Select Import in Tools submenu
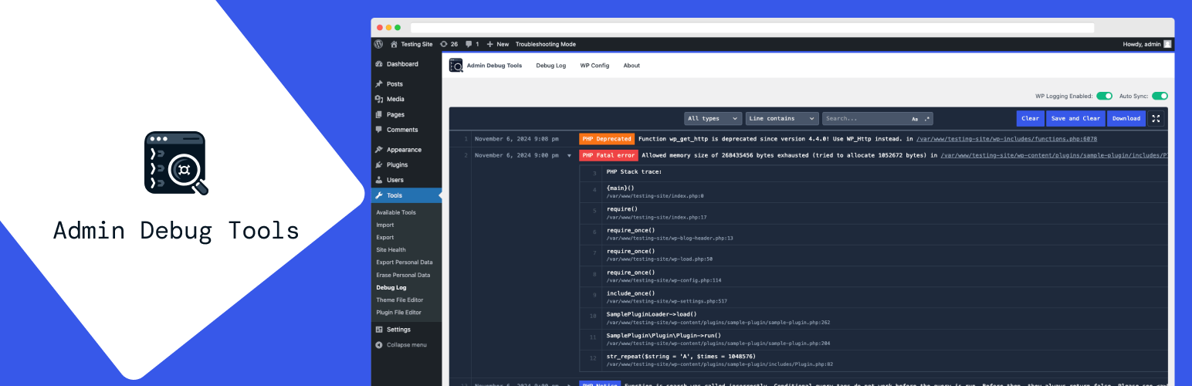The image size is (1192, 386). (385, 225)
